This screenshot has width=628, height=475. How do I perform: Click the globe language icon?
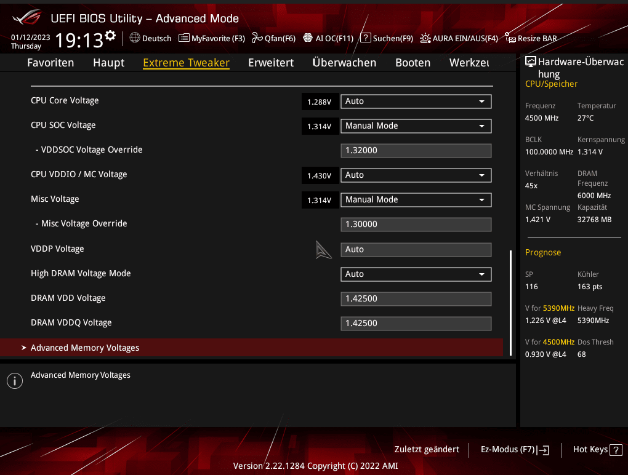click(x=135, y=38)
